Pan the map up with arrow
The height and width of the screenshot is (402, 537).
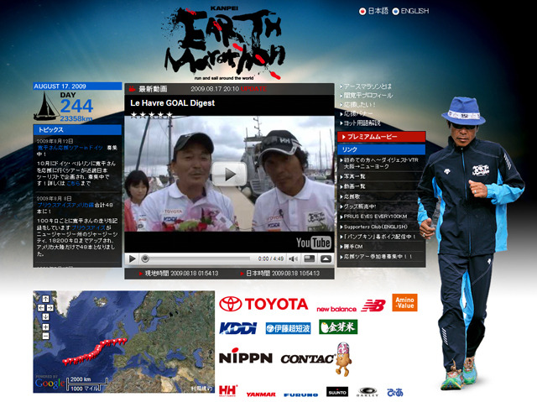45,299
